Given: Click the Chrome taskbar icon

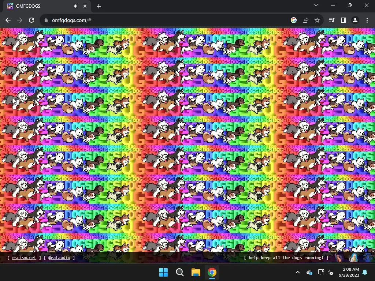Looking at the screenshot, I should 212,272.
